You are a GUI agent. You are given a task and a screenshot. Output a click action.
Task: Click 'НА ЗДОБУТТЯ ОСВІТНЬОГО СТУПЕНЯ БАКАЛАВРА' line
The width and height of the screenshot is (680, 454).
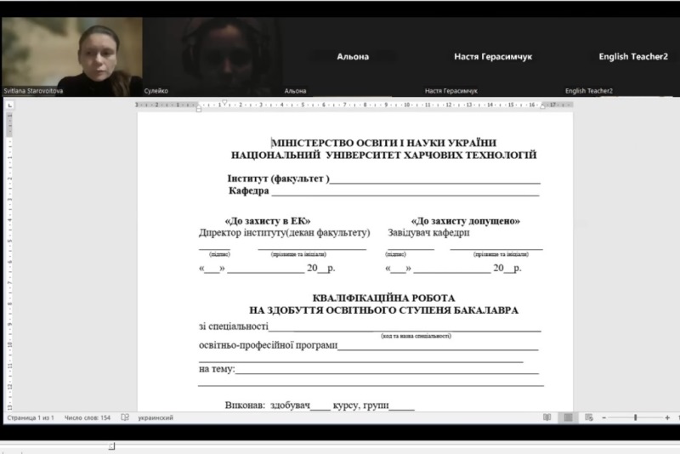click(384, 310)
